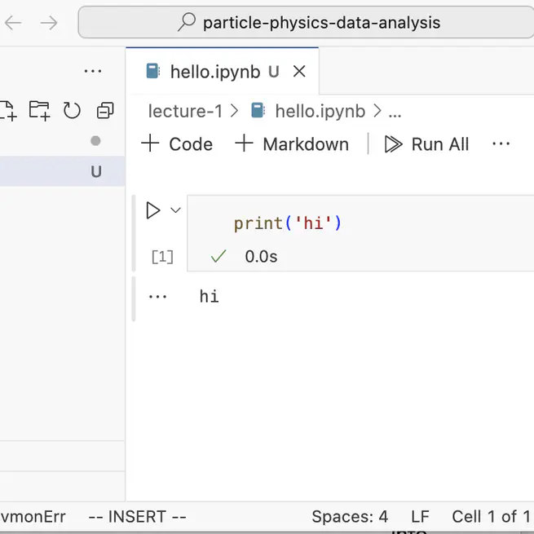Refresh the explorer file tree
The height and width of the screenshot is (534, 534).
(72, 111)
